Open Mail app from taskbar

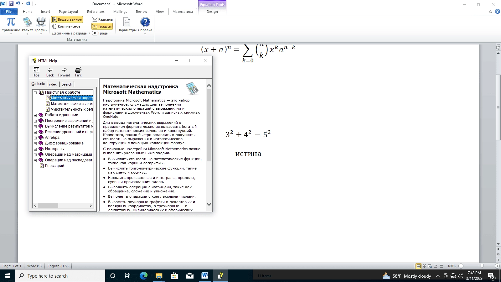coord(189,276)
